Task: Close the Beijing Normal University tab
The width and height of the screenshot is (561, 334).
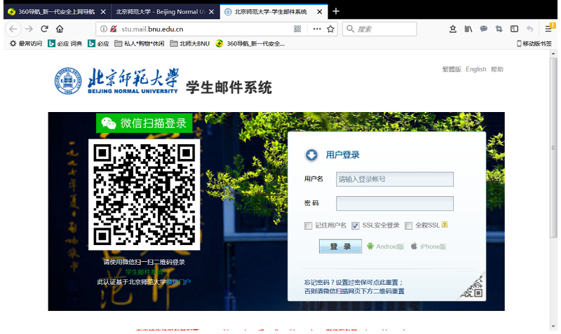Action: click(x=212, y=12)
